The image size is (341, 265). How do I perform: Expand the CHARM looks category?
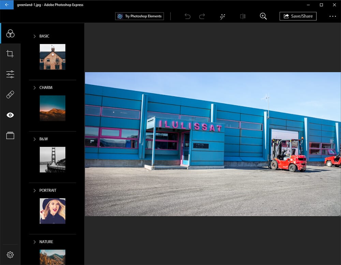34,88
